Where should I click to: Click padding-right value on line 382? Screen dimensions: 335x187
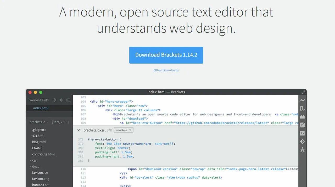tap(128, 156)
